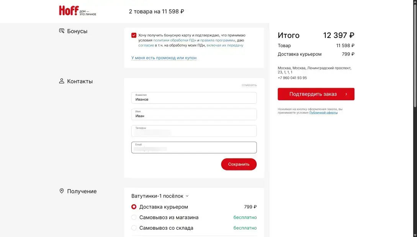Open the правила программы link
Viewport: 417px width, 237px height.
[217, 40]
